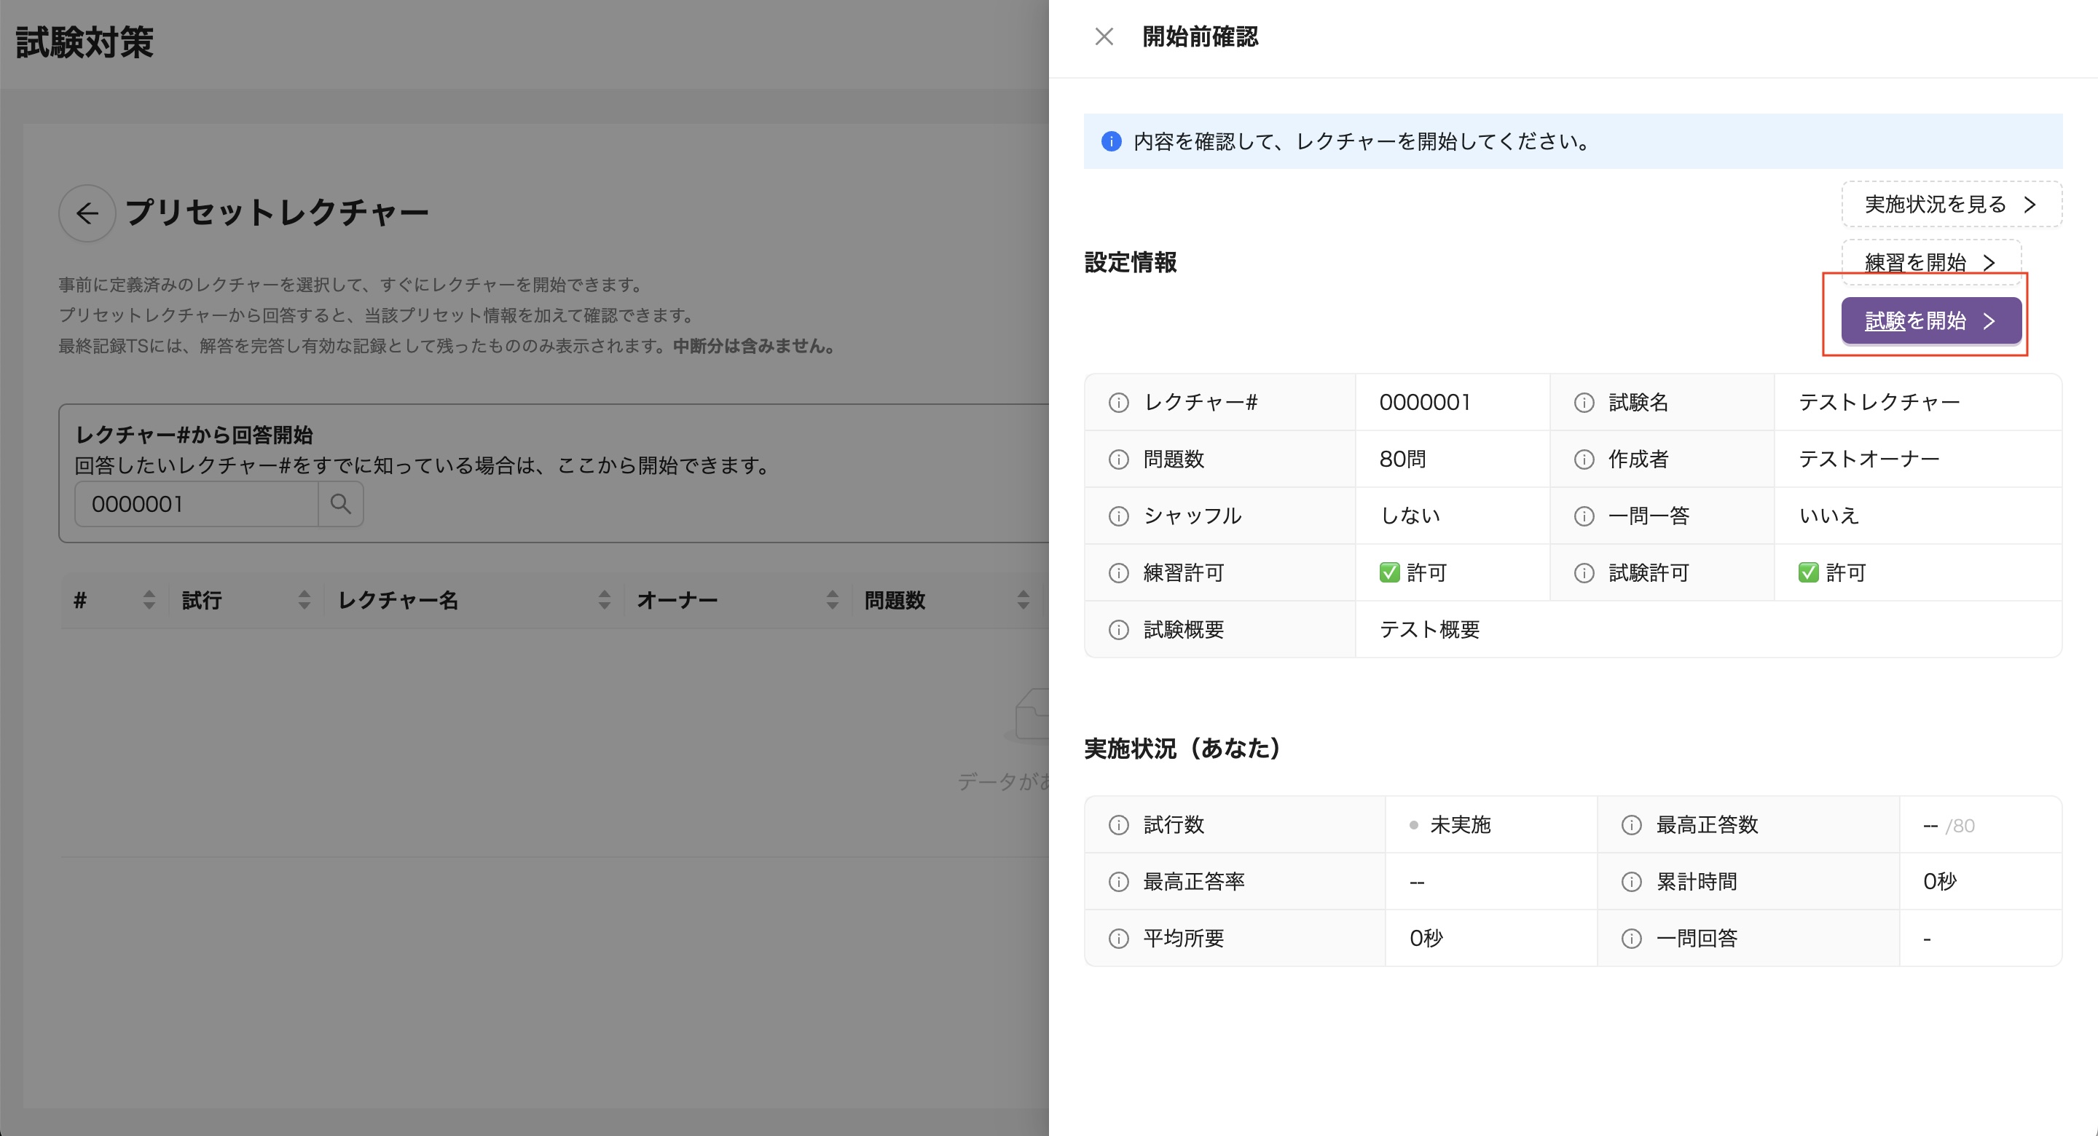Click info icon beside 最高正答数
The width and height of the screenshot is (2098, 1136).
(1631, 825)
